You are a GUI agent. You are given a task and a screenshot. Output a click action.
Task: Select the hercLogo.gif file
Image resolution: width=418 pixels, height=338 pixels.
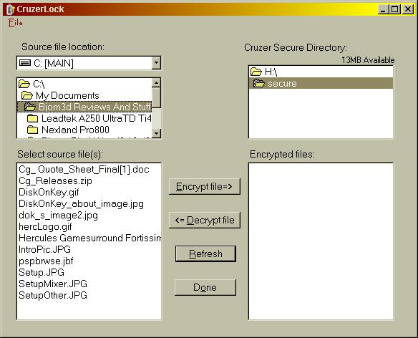coord(45,227)
